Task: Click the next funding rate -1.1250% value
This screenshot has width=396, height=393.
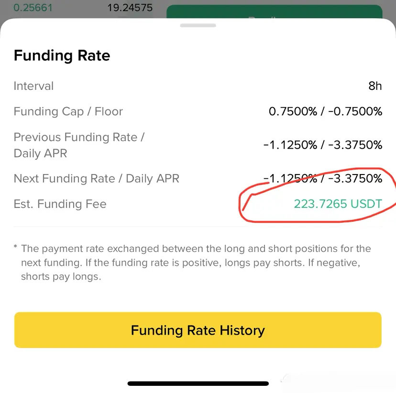Action: click(x=290, y=179)
